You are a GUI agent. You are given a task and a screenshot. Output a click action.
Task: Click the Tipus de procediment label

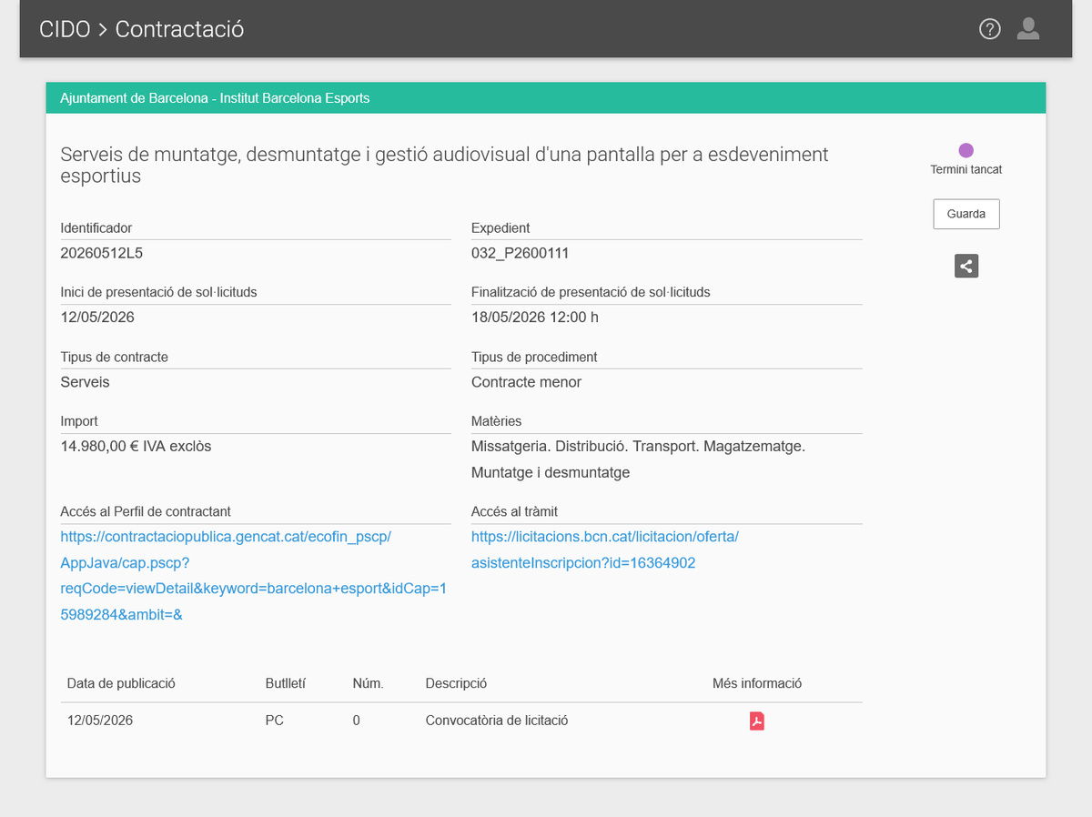534,358
